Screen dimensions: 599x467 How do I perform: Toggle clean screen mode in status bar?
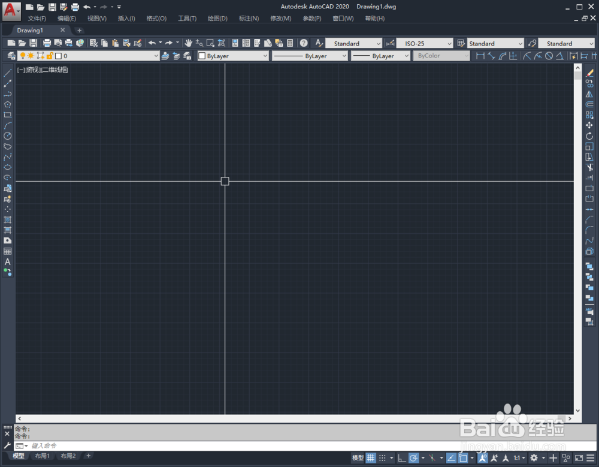(x=579, y=458)
